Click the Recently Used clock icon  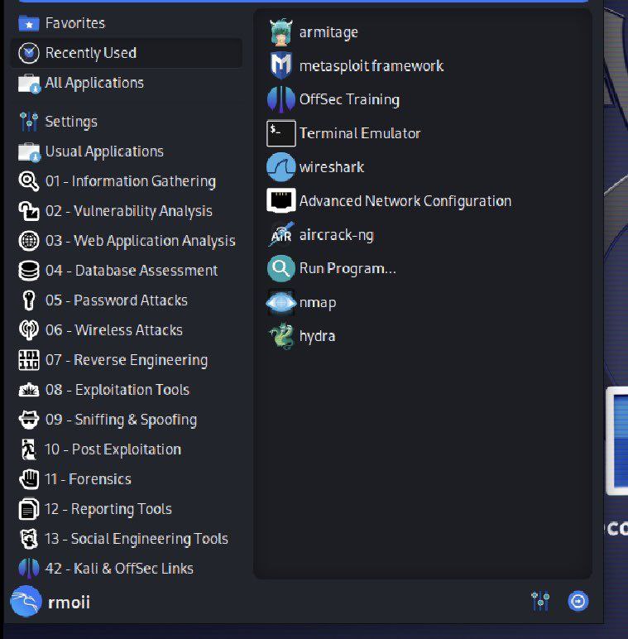[x=29, y=53]
